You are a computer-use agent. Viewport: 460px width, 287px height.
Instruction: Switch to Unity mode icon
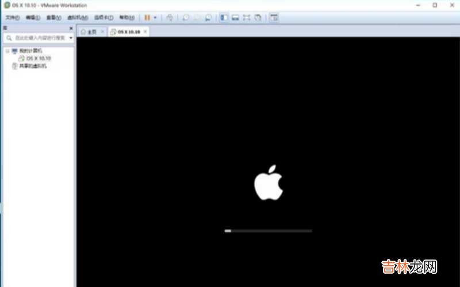tap(258, 18)
